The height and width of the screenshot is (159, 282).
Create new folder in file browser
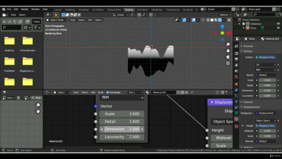27,22
